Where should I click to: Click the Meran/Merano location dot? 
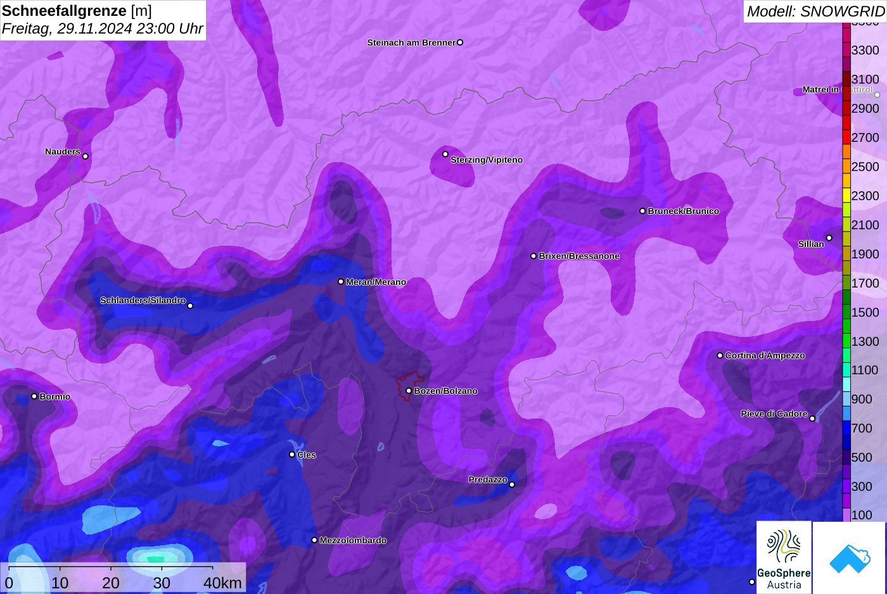tap(341, 282)
